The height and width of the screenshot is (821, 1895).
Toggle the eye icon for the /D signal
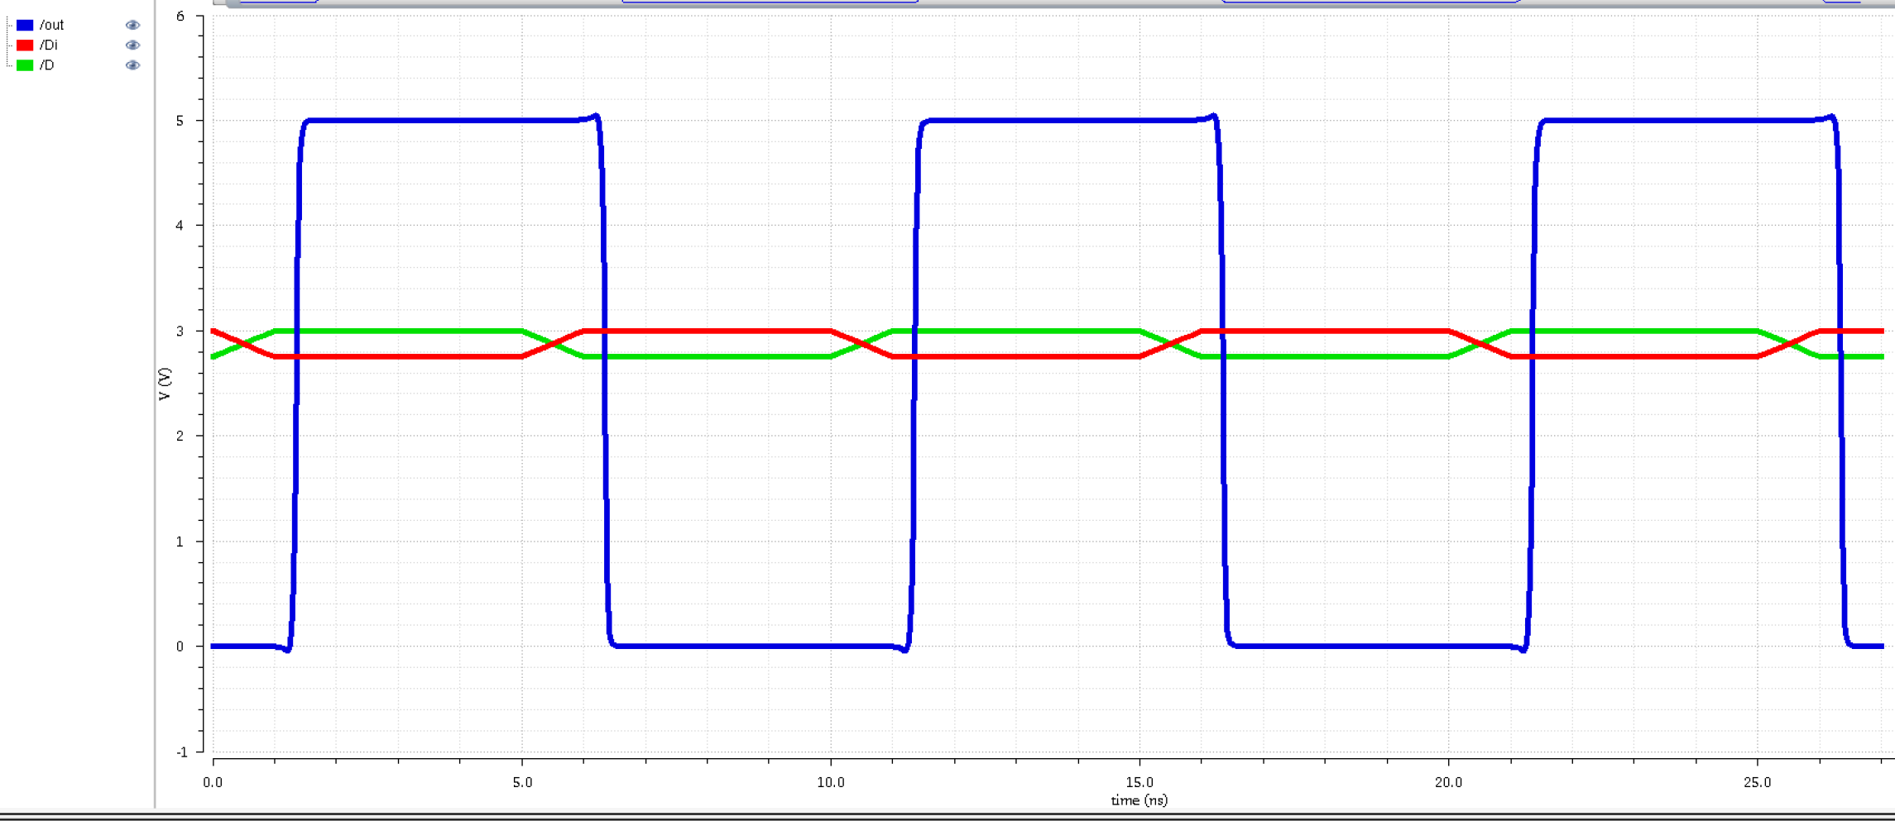132,64
